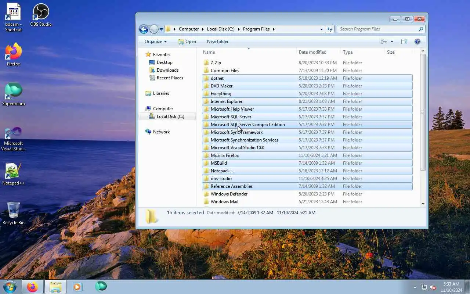Open the bdcam Shortcut desktop icon
Viewport: 470px width, 294px height.
click(x=13, y=17)
